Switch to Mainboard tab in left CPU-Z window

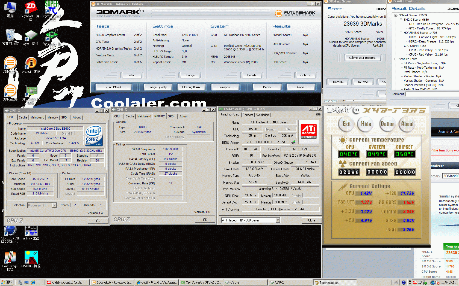click(x=37, y=117)
